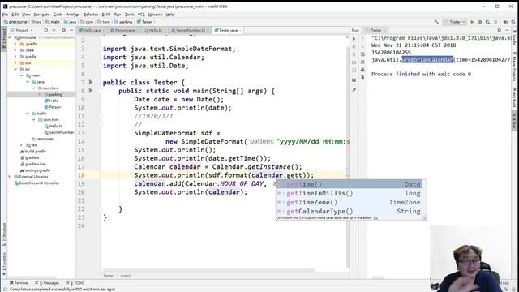The width and height of the screenshot is (519, 292).
Task: Open the Refactor menu
Action: (x=91, y=15)
